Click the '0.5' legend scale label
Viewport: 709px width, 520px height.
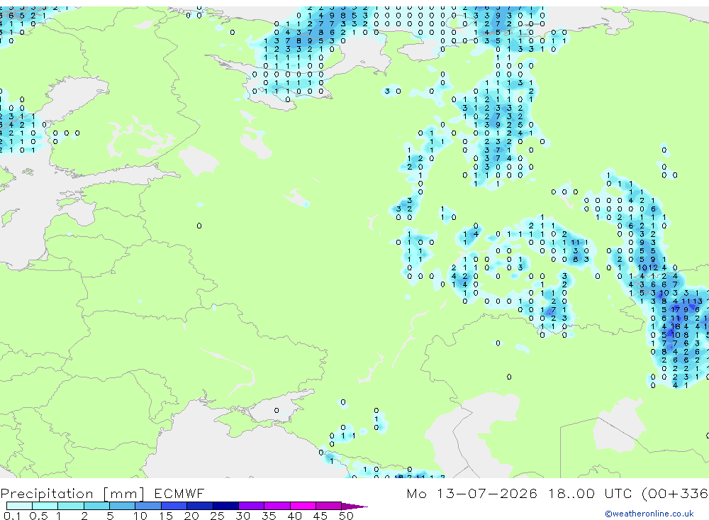[x=38, y=516]
